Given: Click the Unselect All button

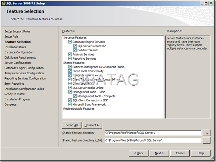Looking at the screenshot, I should (92, 125).
